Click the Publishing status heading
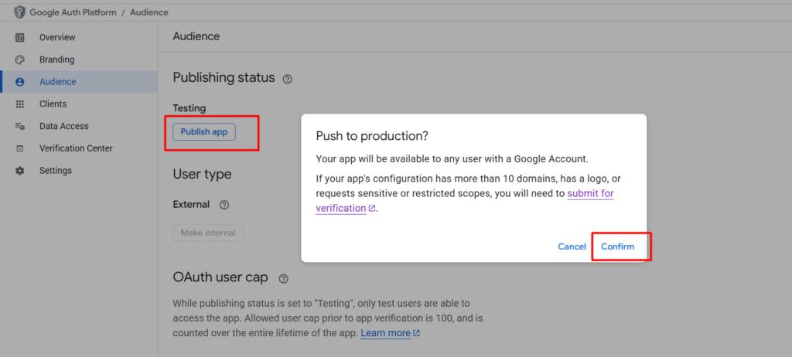 tap(224, 78)
